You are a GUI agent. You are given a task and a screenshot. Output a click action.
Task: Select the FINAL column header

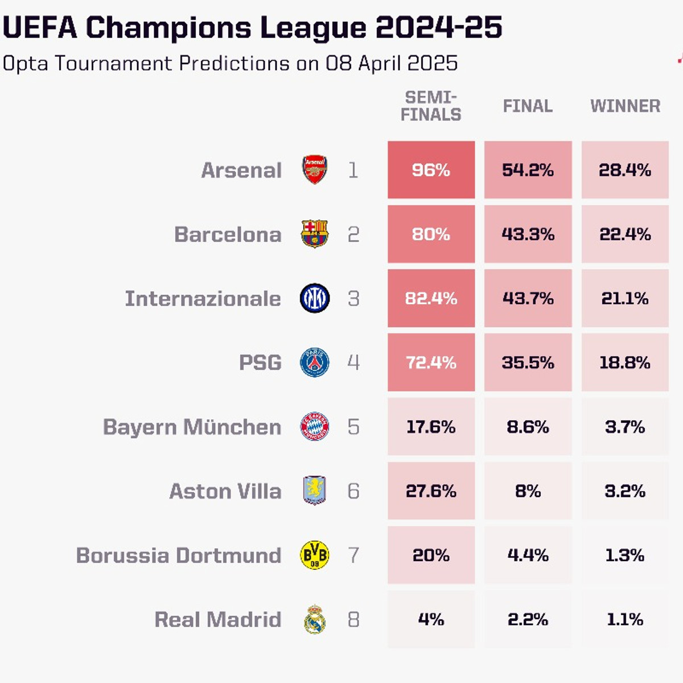528,106
